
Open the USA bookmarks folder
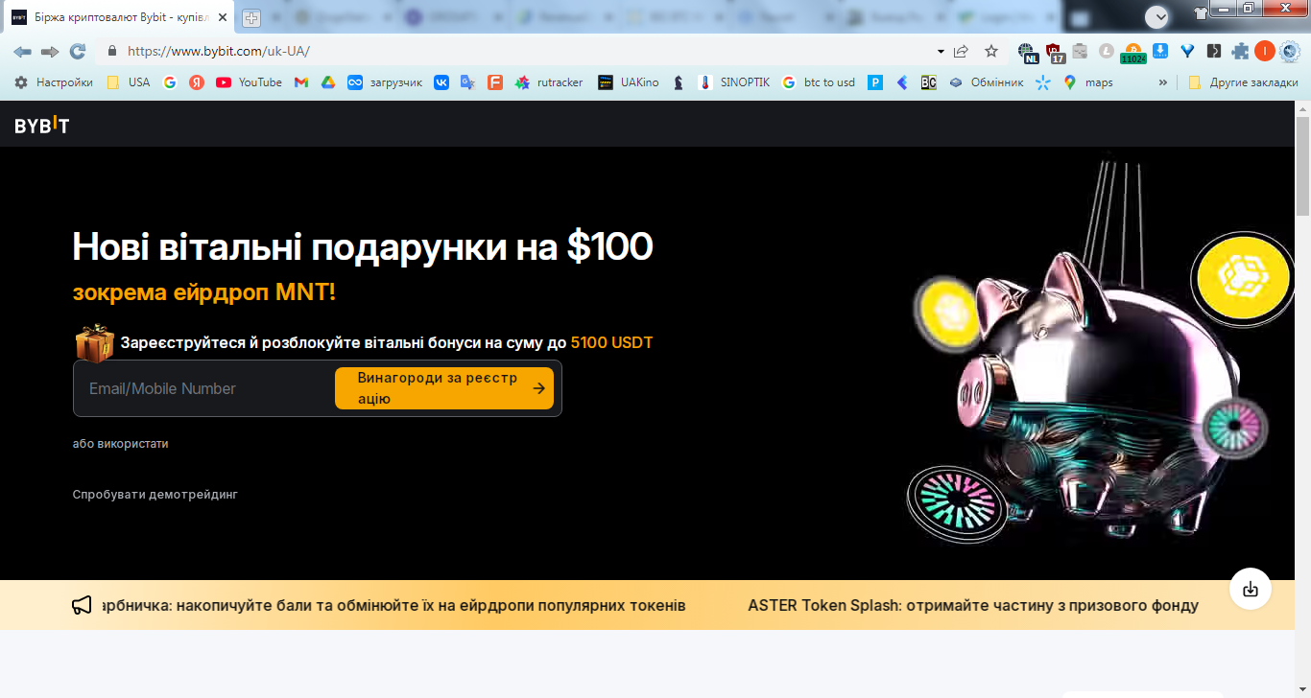[x=129, y=82]
